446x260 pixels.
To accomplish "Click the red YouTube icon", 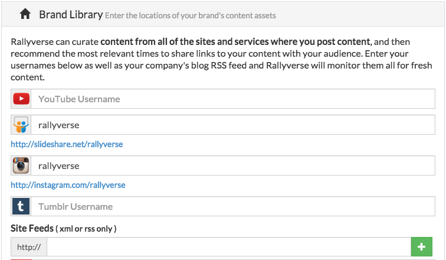I will pos(21,99).
